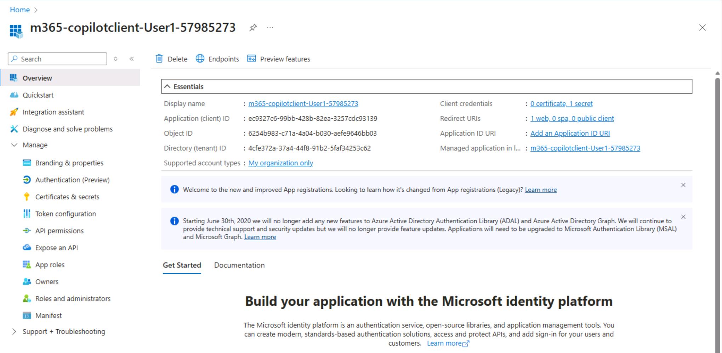
Task: Click the Delete trash icon
Action: [x=159, y=59]
